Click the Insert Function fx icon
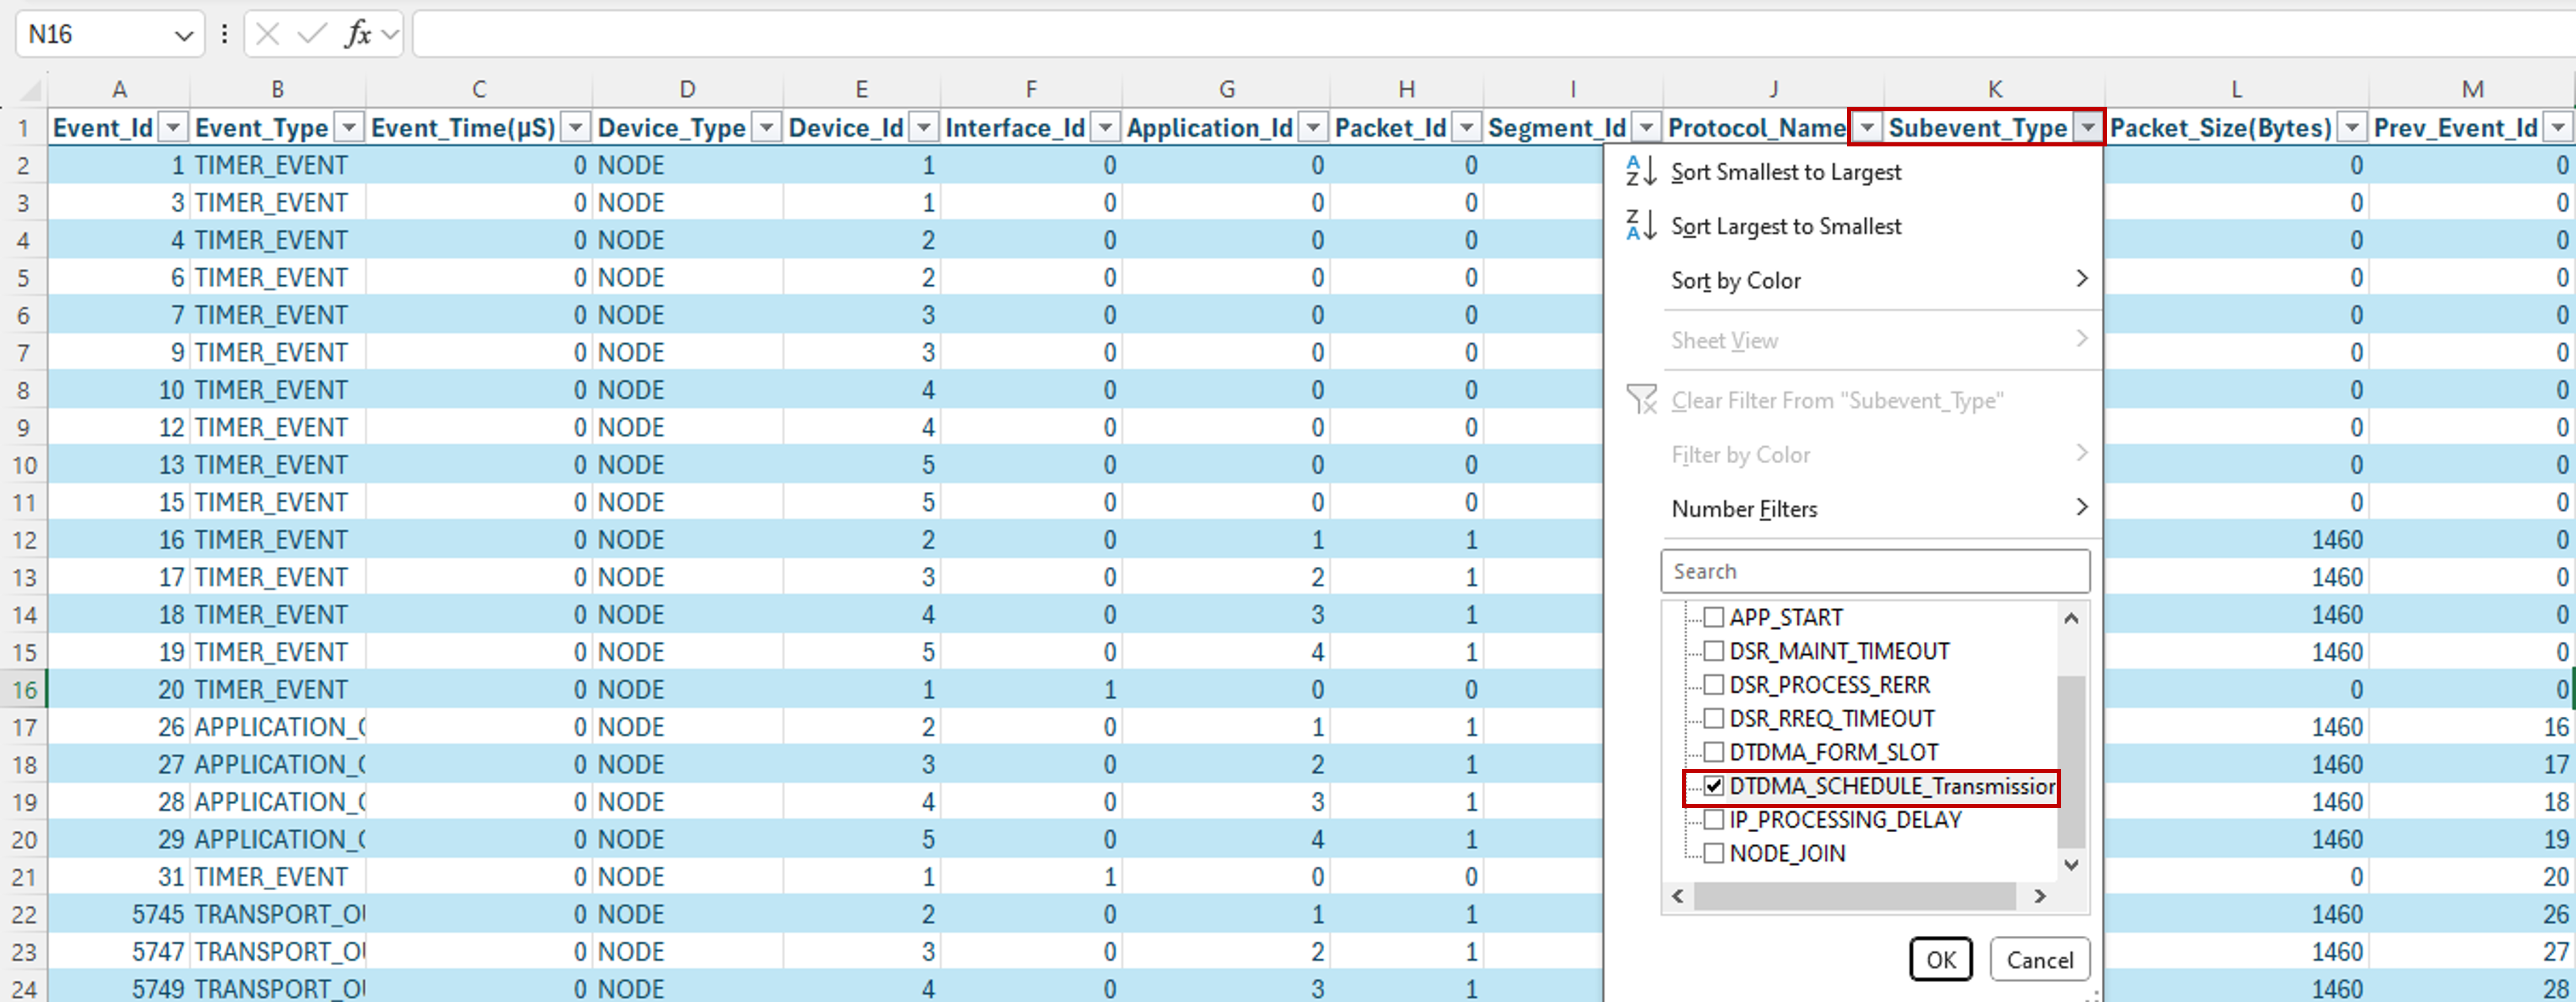The width and height of the screenshot is (2576, 1002). click(x=357, y=35)
